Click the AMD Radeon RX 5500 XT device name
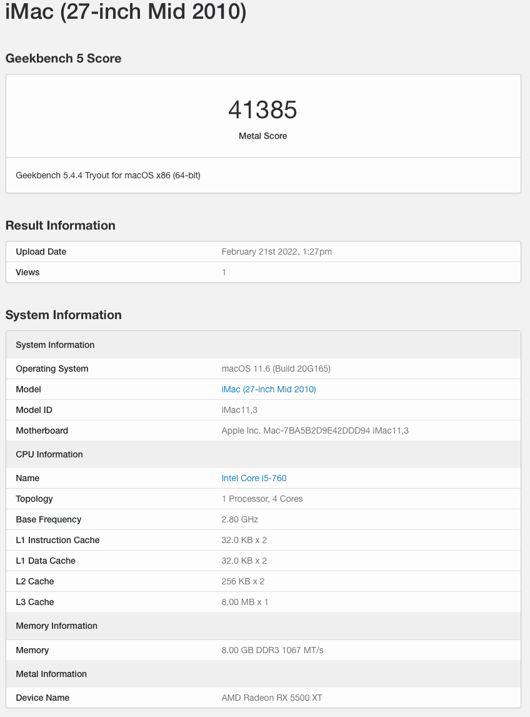 point(272,698)
